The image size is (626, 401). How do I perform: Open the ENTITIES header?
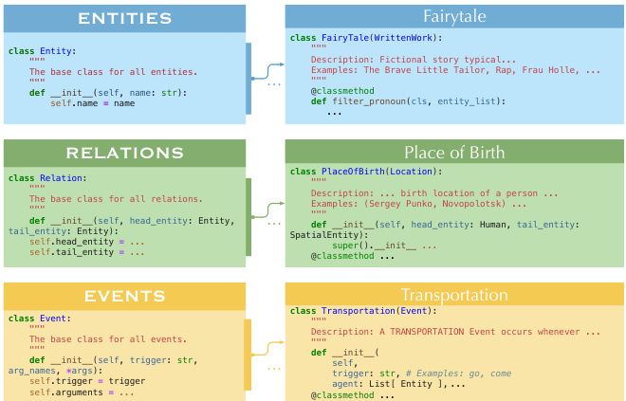pyautogui.click(x=125, y=18)
